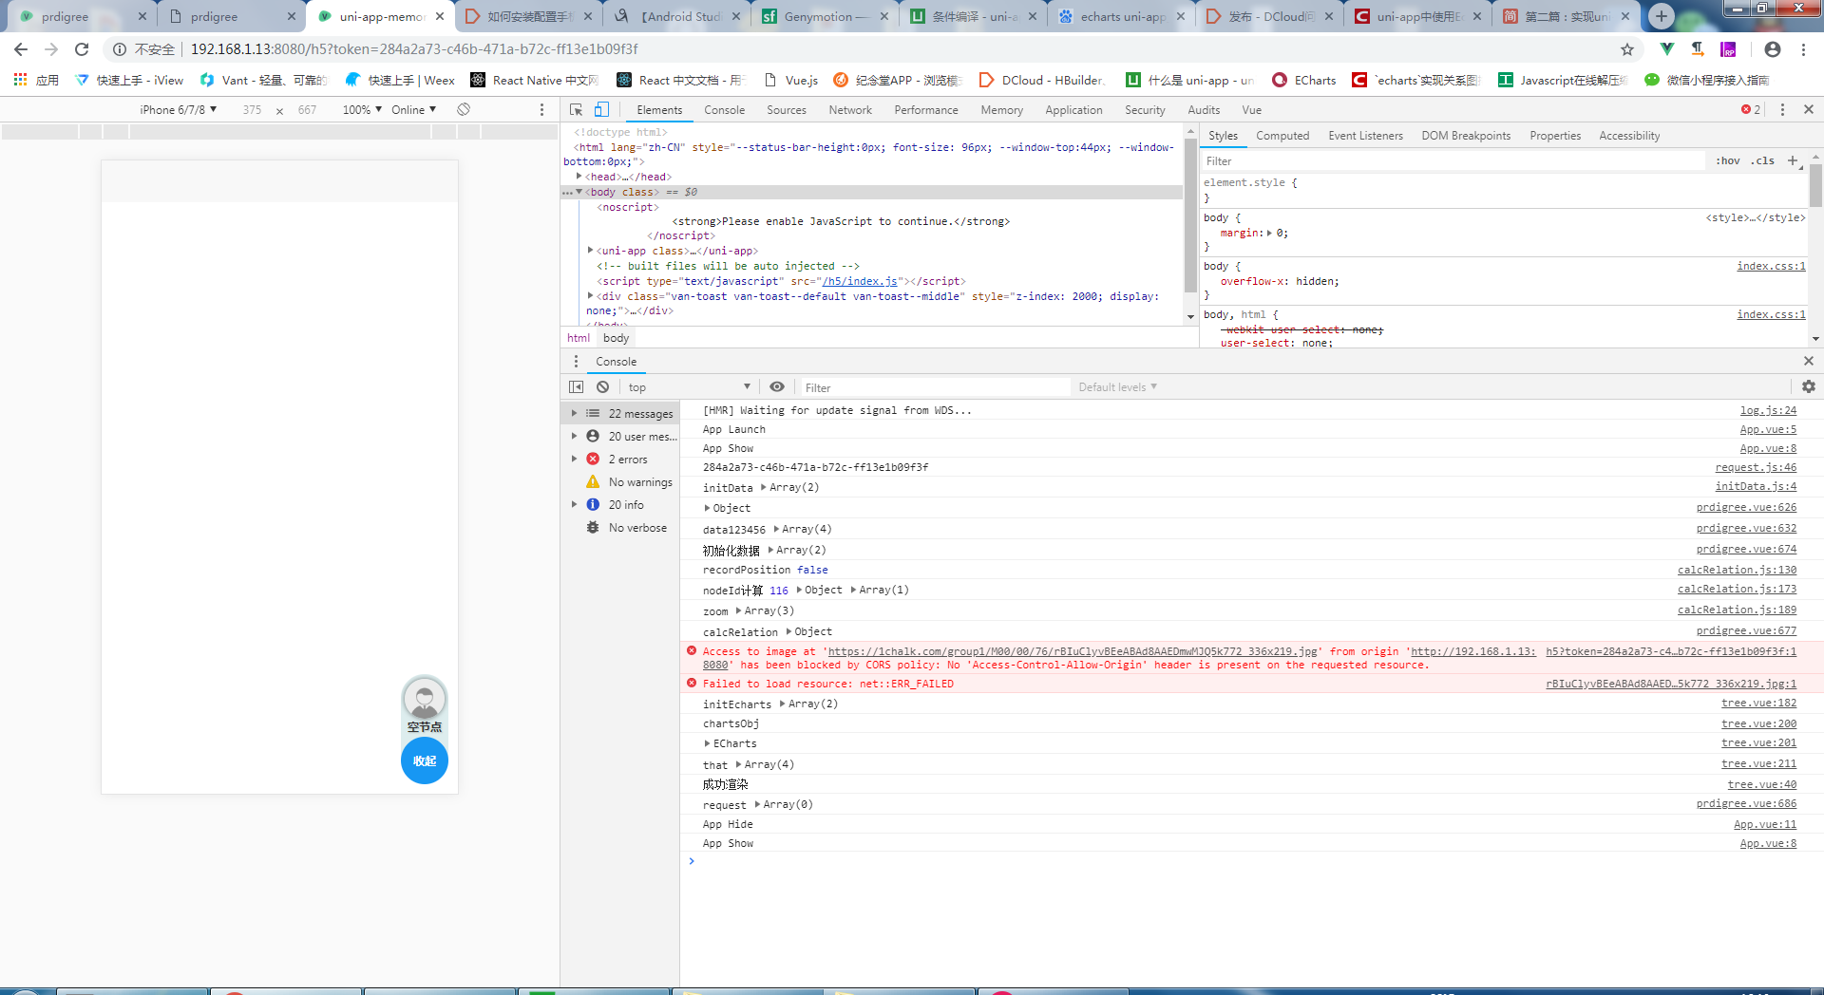Image resolution: width=1824 pixels, height=995 pixels.
Task: Select the body breadcrumb item
Action: tap(616, 338)
